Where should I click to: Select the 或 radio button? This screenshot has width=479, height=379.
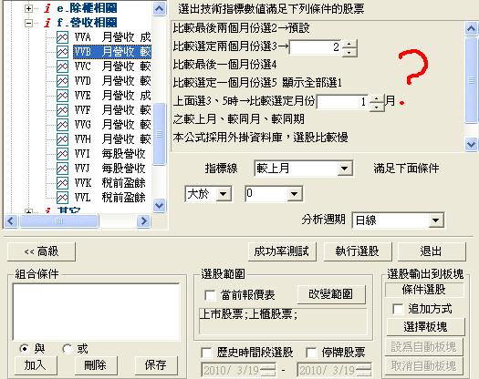click(67, 349)
